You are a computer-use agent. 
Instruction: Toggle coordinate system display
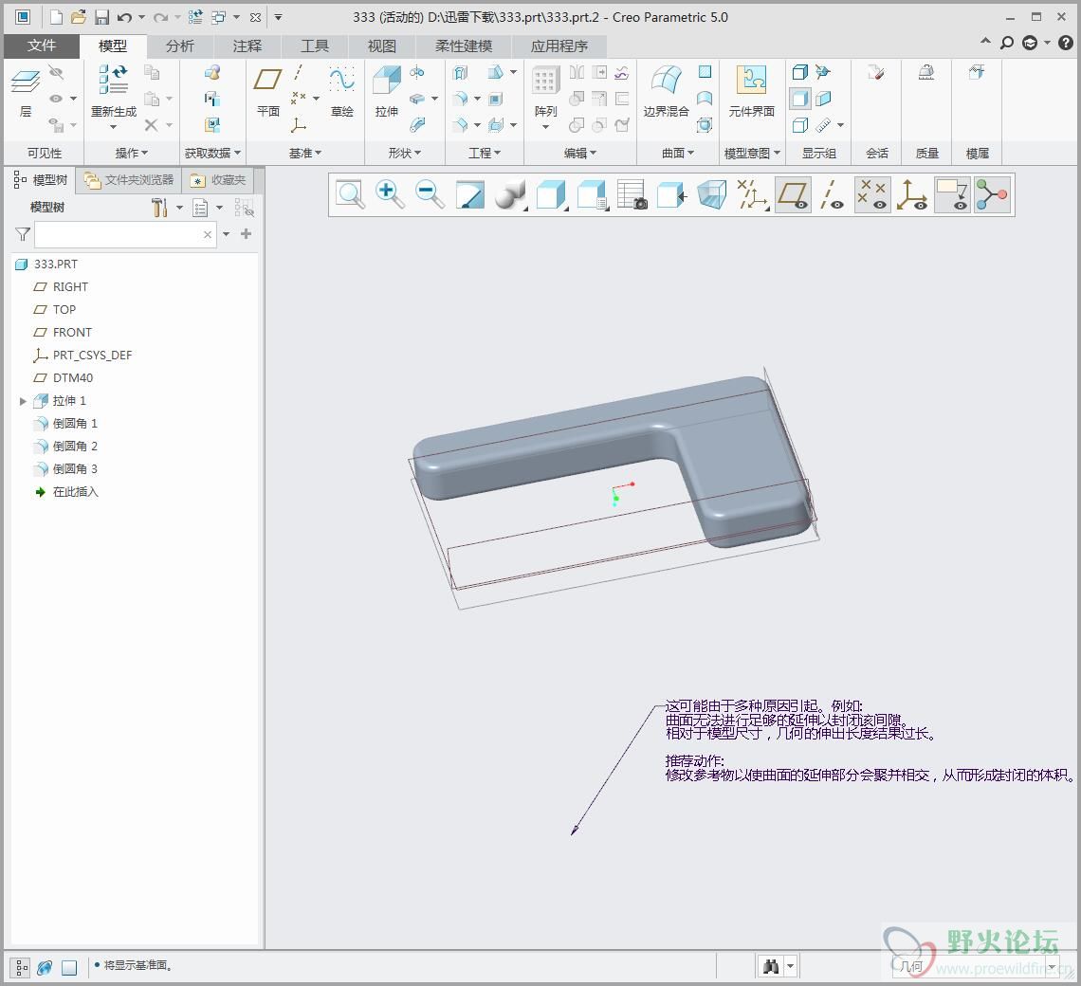click(x=912, y=195)
